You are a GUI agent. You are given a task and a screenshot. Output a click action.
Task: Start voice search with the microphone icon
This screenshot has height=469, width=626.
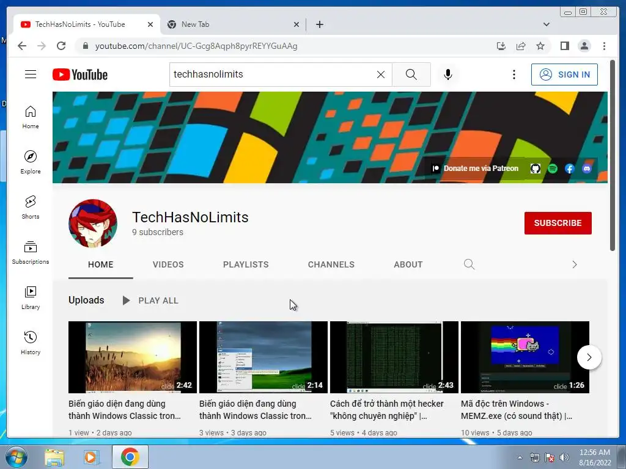(448, 75)
